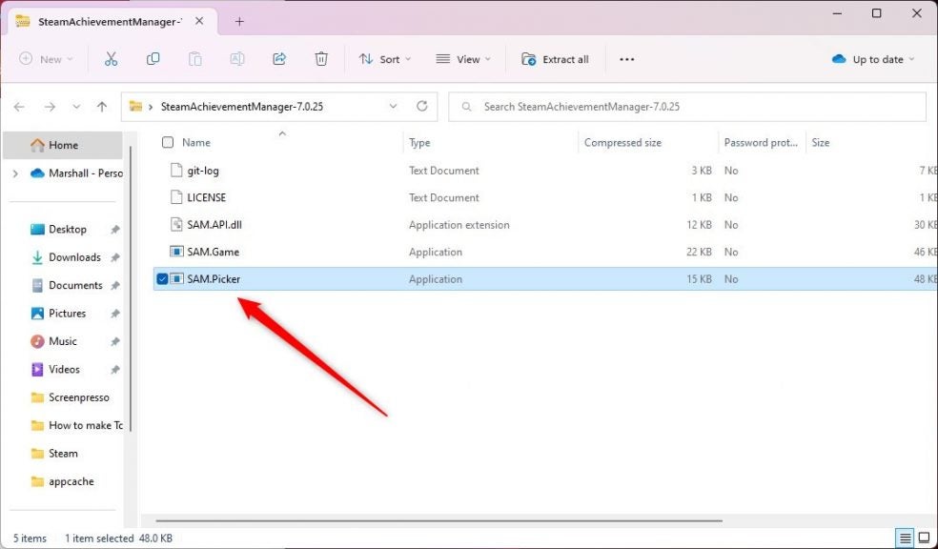Open the Sort dropdown menu
Screen dimensions: 938x549
click(x=385, y=59)
